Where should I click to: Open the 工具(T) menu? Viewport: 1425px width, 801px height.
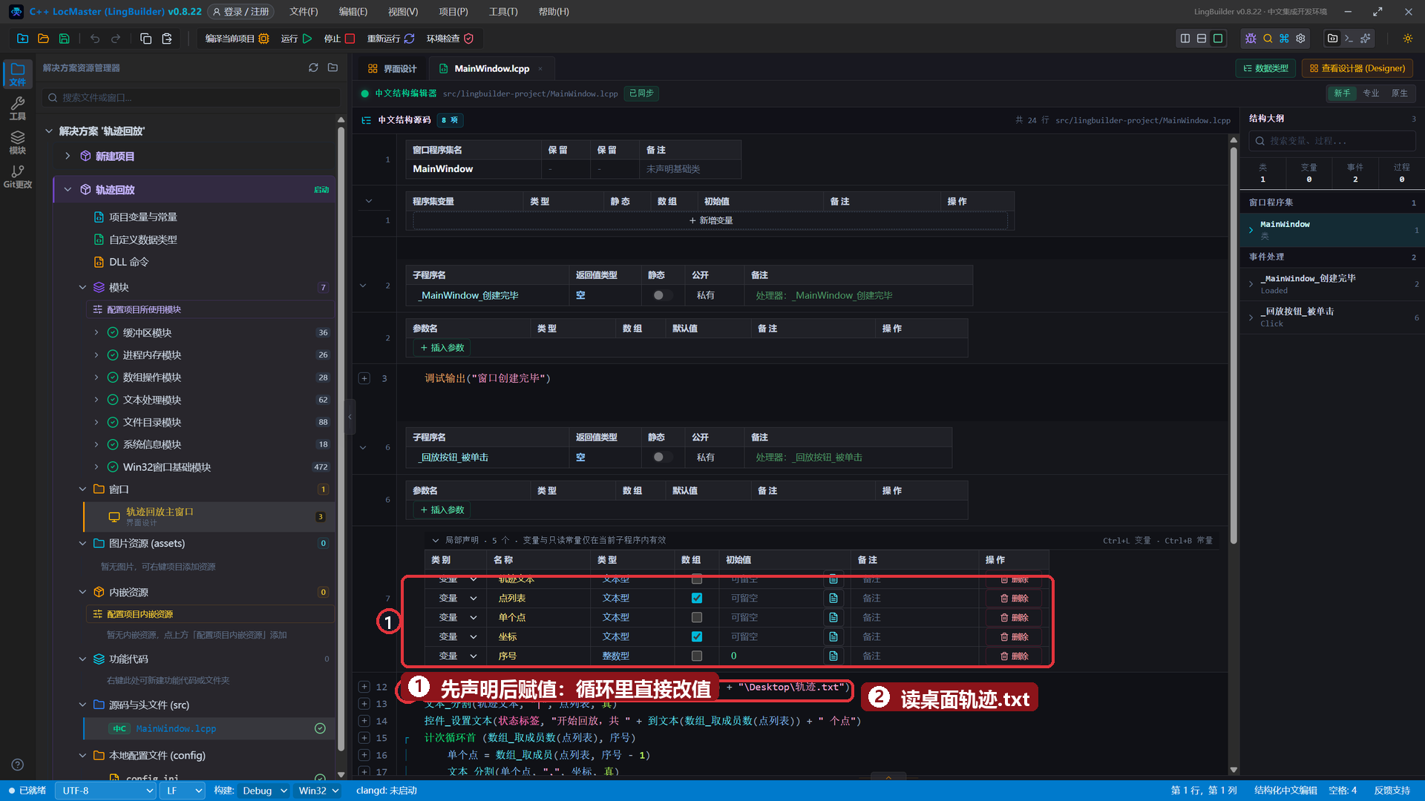(x=503, y=12)
